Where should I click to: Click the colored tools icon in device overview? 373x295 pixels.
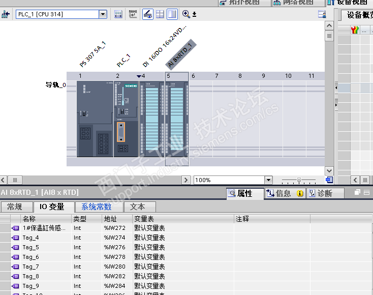tap(355, 30)
